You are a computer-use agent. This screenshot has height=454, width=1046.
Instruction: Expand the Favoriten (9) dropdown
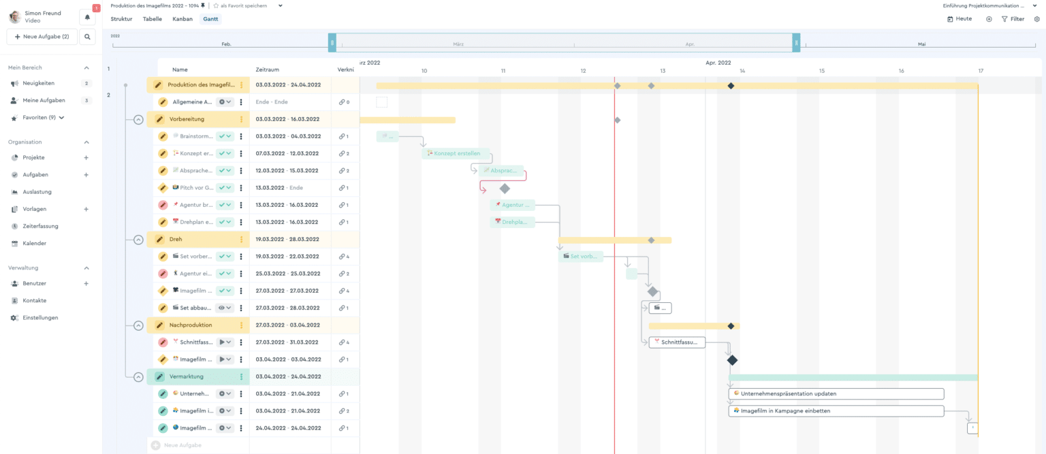coord(62,118)
